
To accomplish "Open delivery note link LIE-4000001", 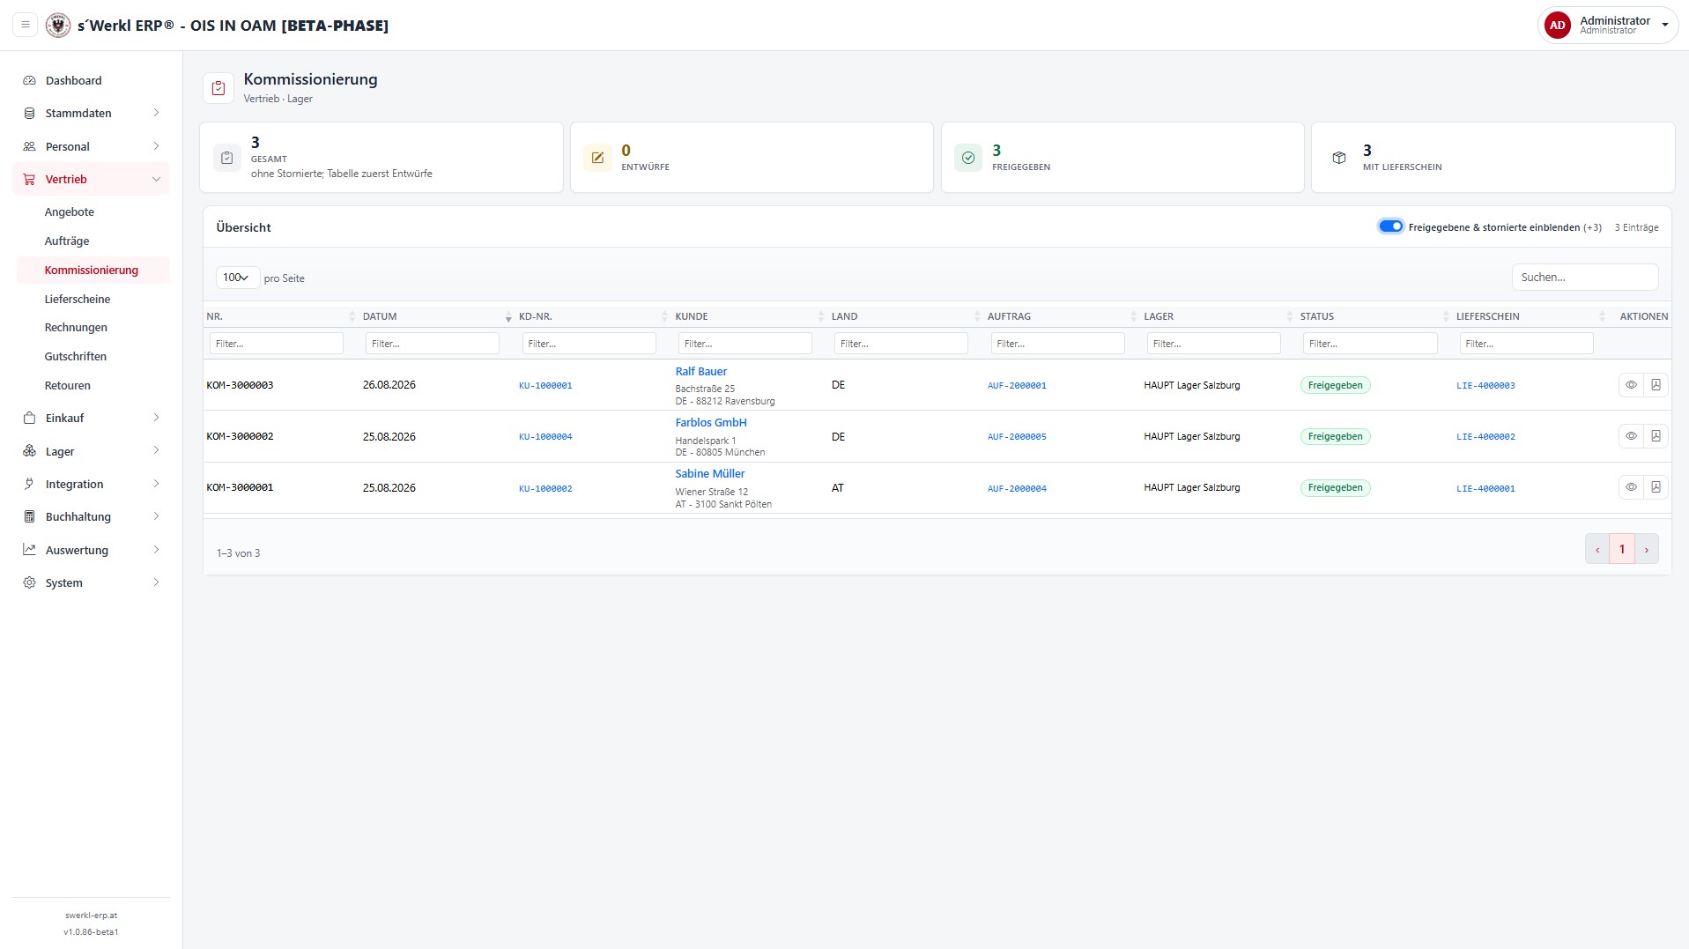I will (1485, 488).
